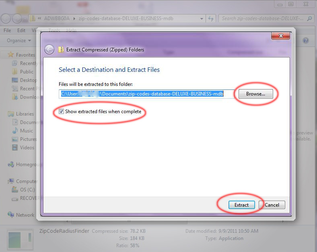Click the Homegroup icon
Screen dimensions: 317x252
click(x=11, y=164)
